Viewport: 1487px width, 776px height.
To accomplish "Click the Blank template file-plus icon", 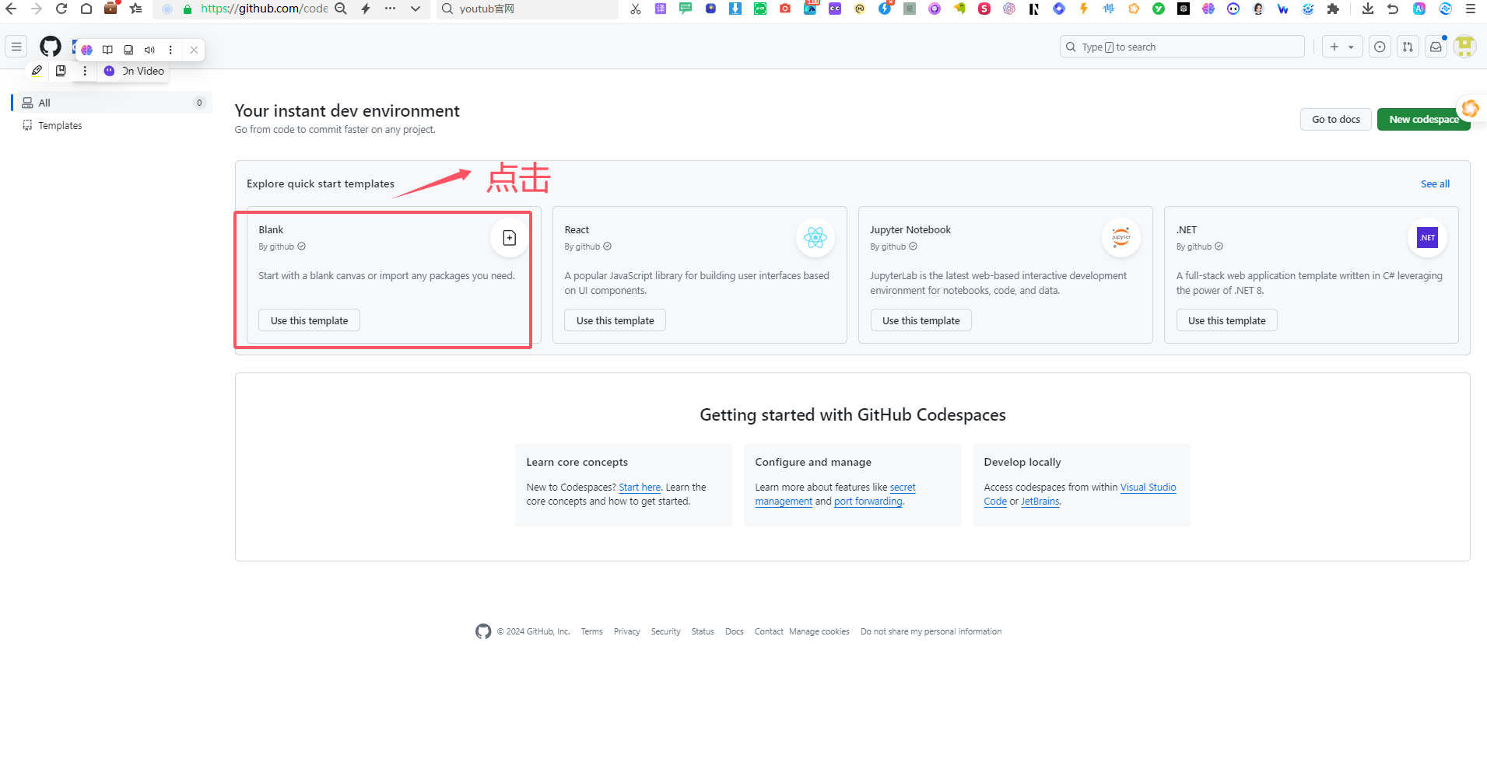I will 510,238.
